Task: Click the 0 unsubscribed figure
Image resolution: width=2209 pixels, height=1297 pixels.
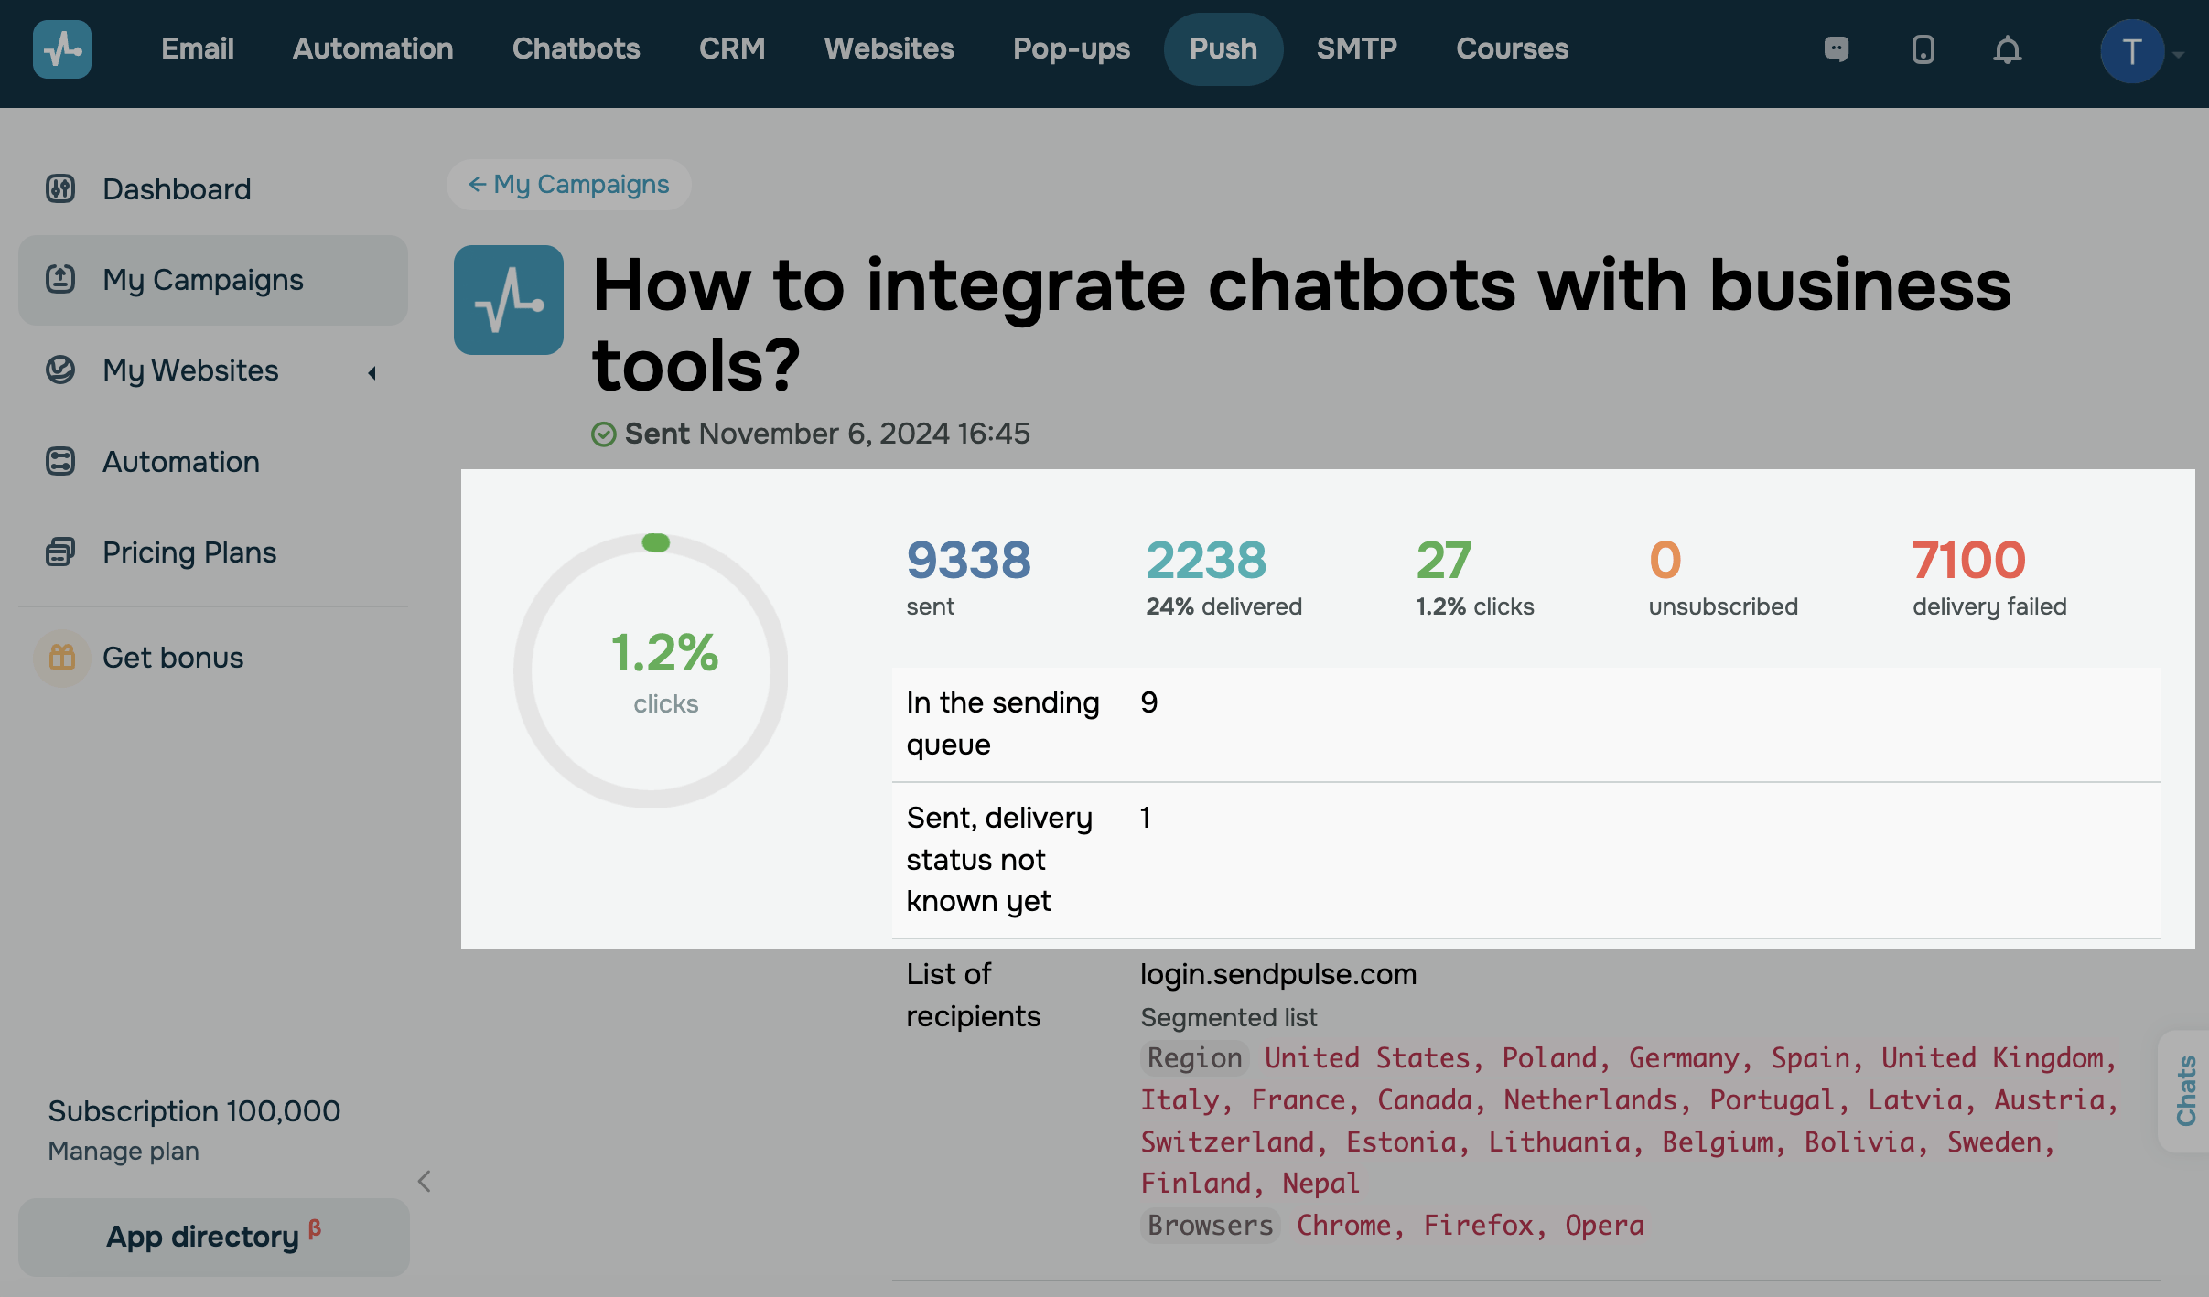Action: pos(1665,560)
